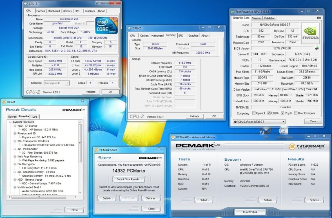Click Submit Your Results button
Screen dimensions: 332x218
pos(129,179)
